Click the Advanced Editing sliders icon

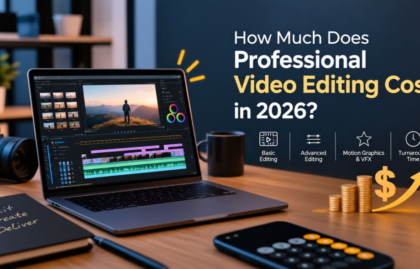(313, 139)
